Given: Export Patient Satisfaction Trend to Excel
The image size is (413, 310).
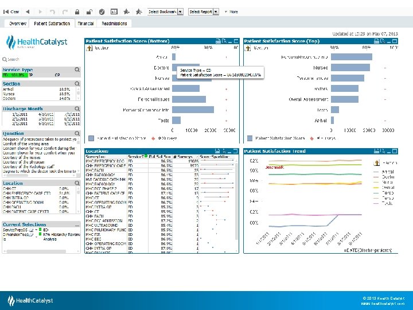Looking at the screenshot, I should pyautogui.click(x=383, y=151).
